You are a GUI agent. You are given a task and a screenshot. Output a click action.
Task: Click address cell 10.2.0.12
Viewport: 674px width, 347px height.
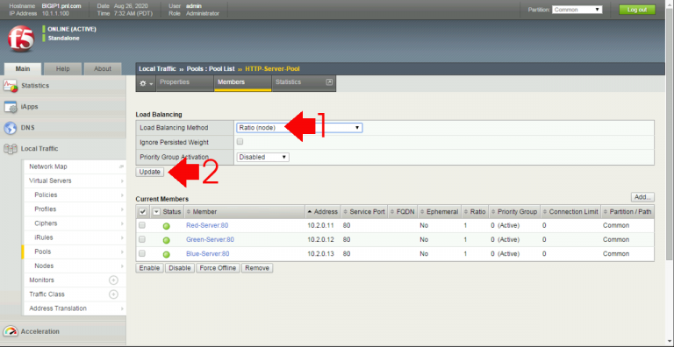(320, 239)
